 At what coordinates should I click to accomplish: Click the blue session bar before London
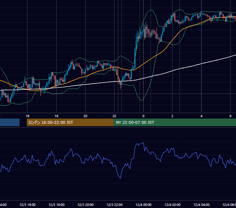pyautogui.click(x=10, y=122)
